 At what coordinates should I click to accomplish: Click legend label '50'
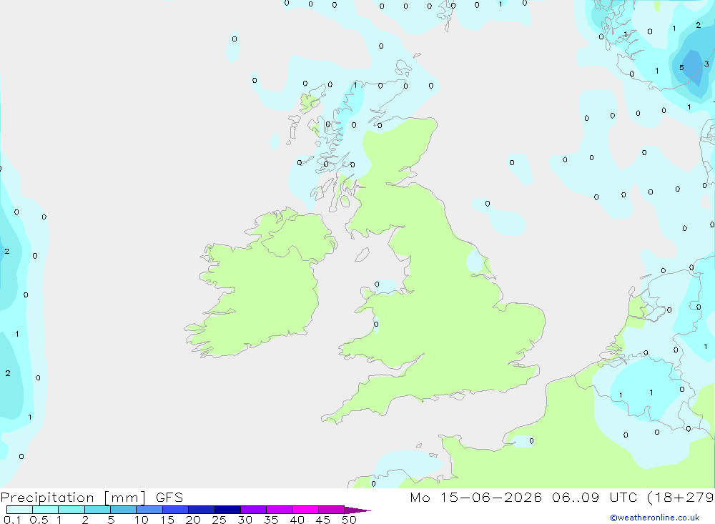click(x=349, y=520)
